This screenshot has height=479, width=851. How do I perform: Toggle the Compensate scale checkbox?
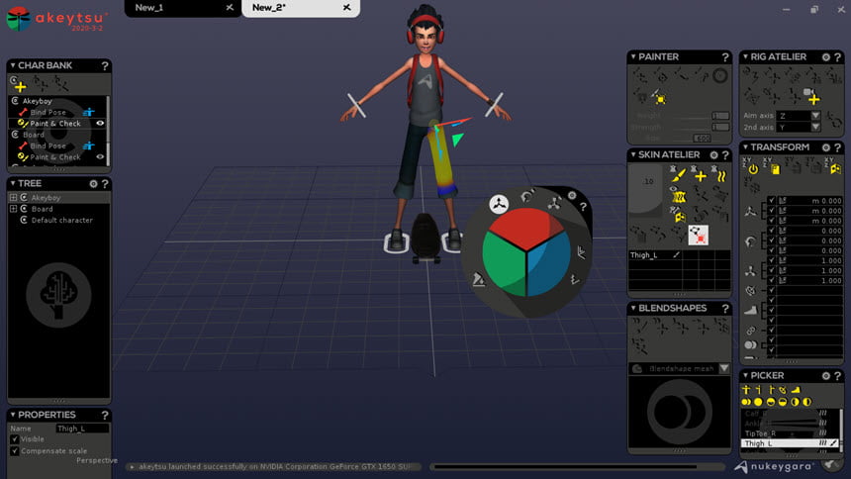(15, 450)
